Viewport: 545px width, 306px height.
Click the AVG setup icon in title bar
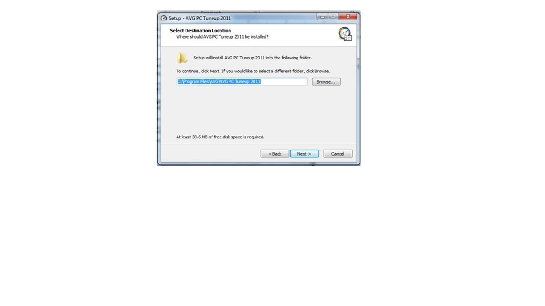163,18
